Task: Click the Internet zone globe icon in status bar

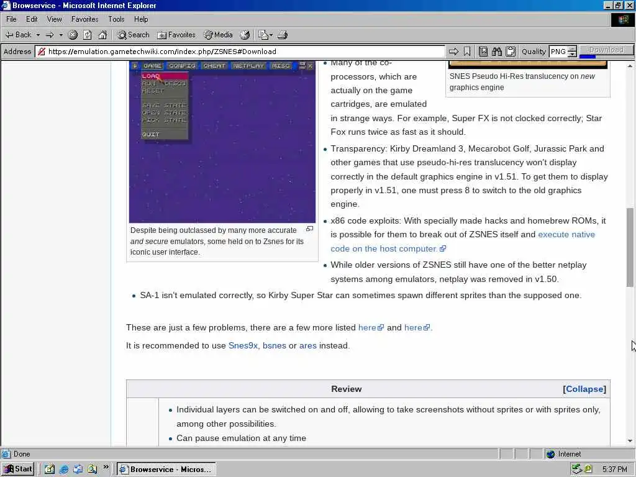Action: pyautogui.click(x=550, y=454)
